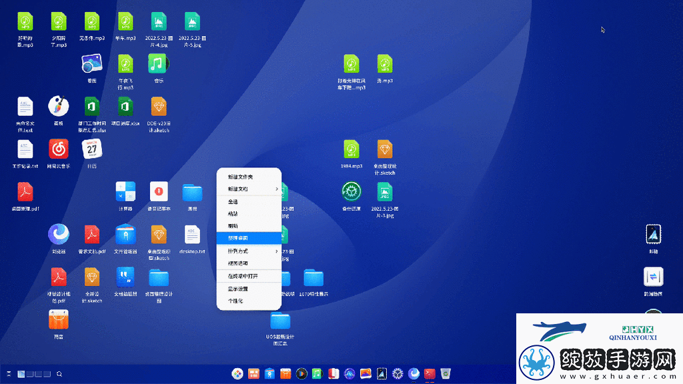Viewport: 683px width, 384px height.
Task: Open the green Music dock icon
Action: click(x=317, y=373)
